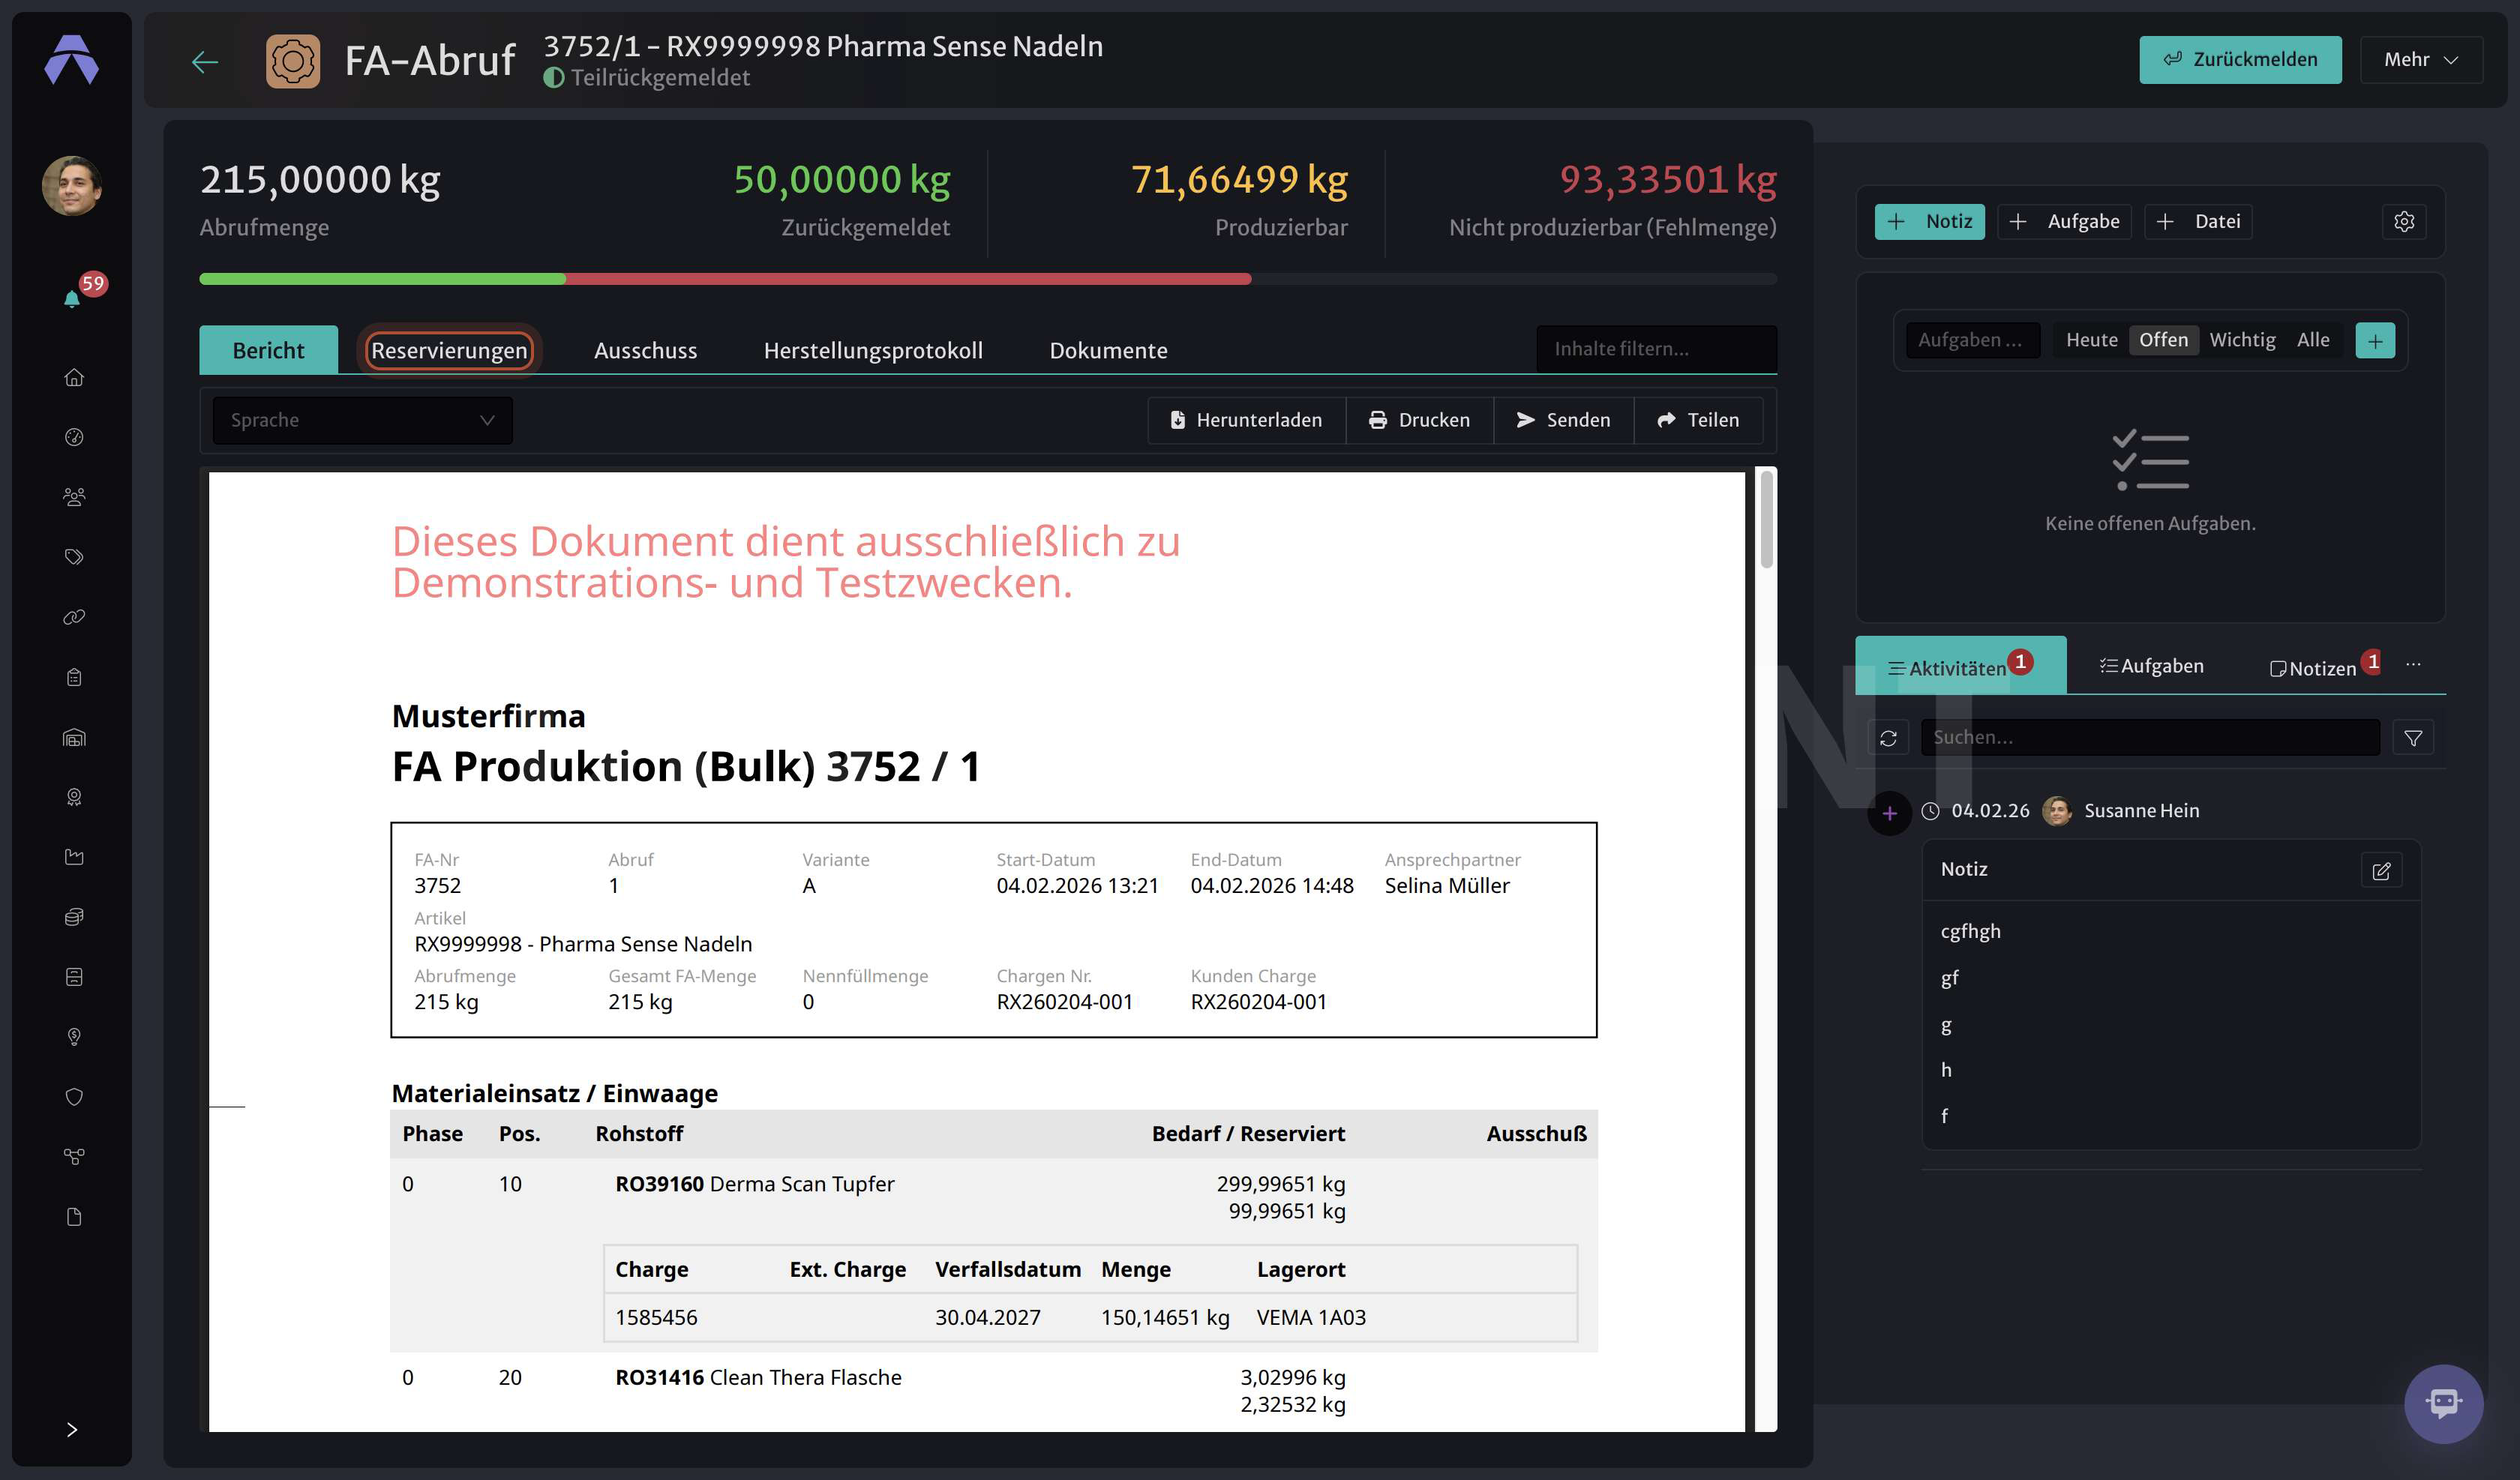Click the app logo at top left
2520x1480 pixels.
click(72, 60)
